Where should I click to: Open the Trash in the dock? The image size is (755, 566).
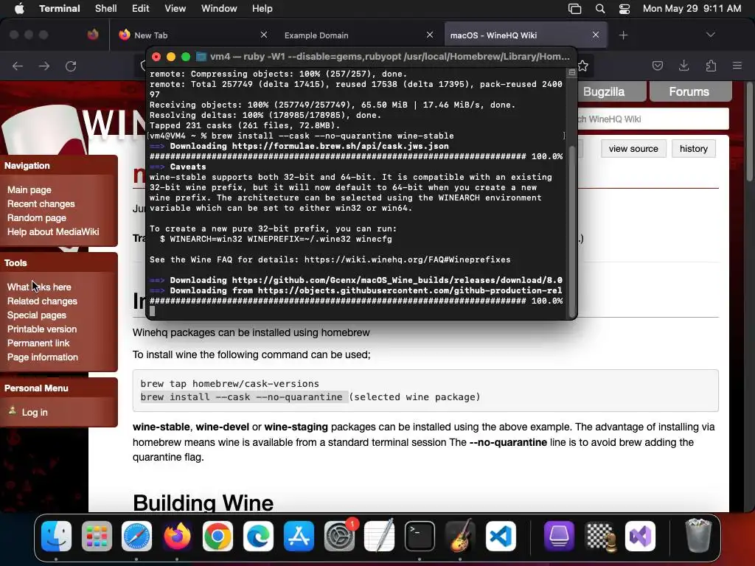(x=698, y=536)
